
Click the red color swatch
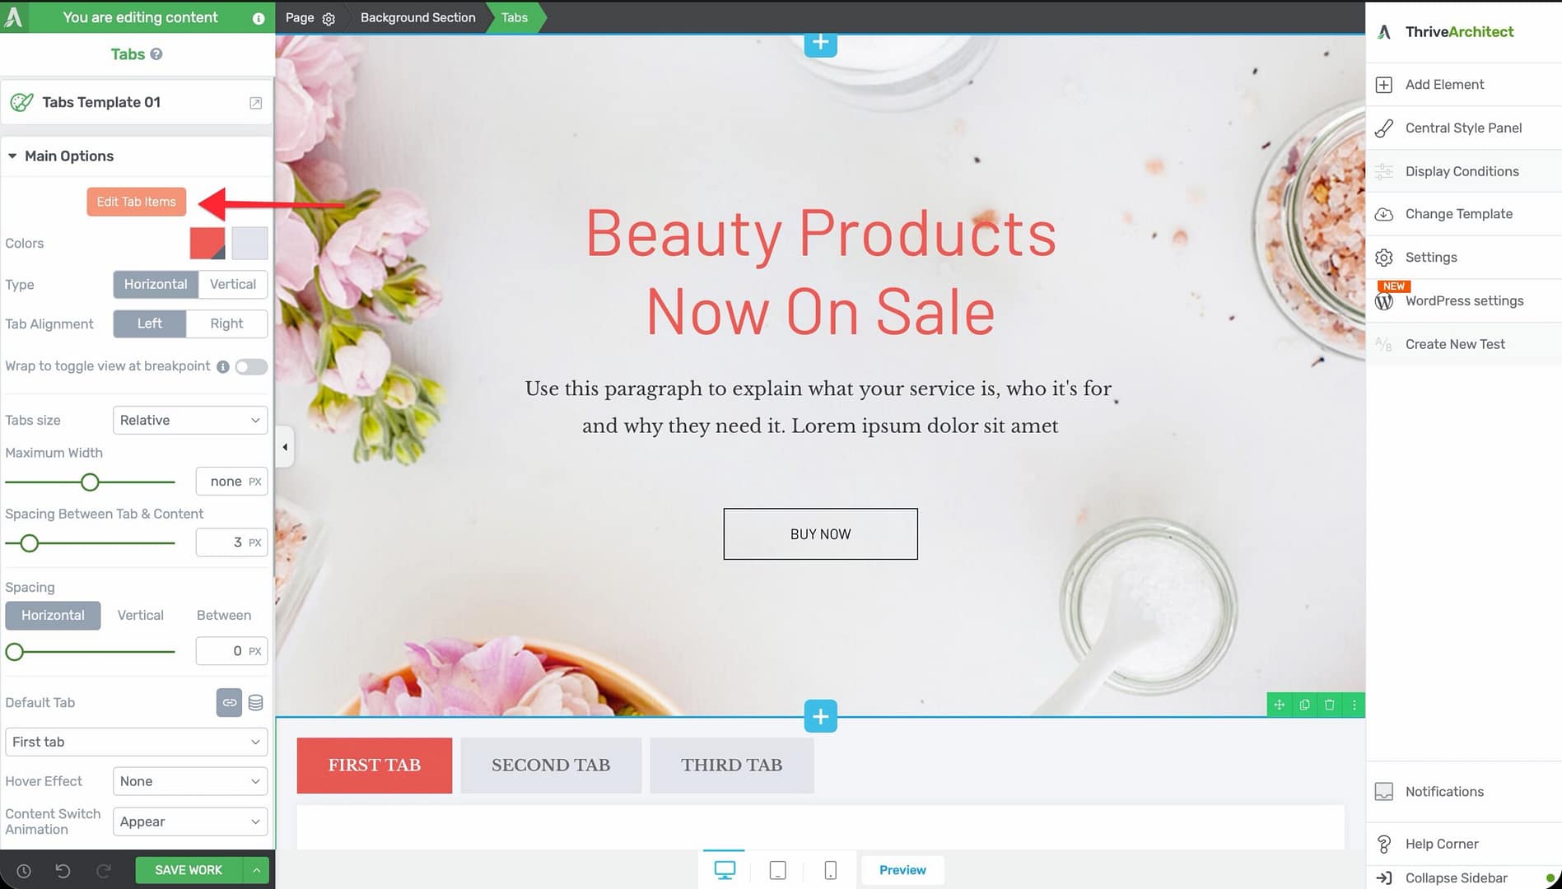point(207,244)
